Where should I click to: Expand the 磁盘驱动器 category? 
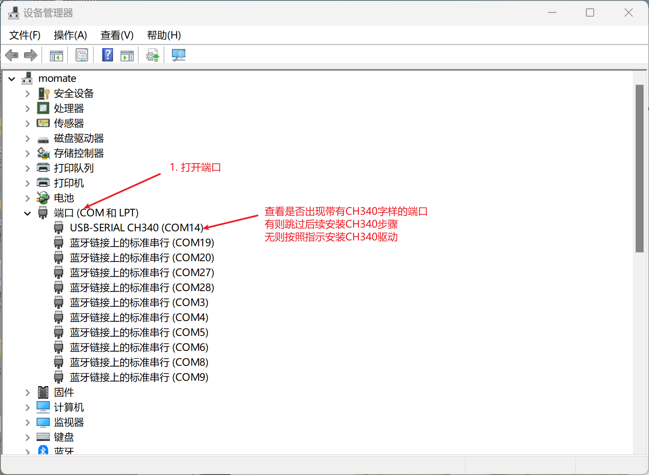[27, 139]
